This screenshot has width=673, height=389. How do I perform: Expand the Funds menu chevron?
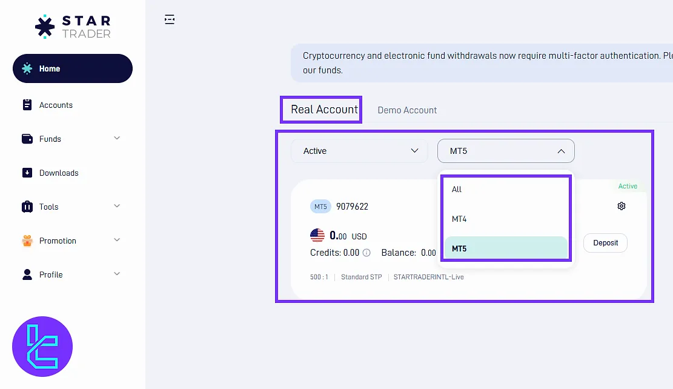(x=117, y=138)
